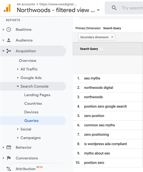Click the search magnifier icon
This screenshot has width=143, height=172.
(x=114, y=8)
